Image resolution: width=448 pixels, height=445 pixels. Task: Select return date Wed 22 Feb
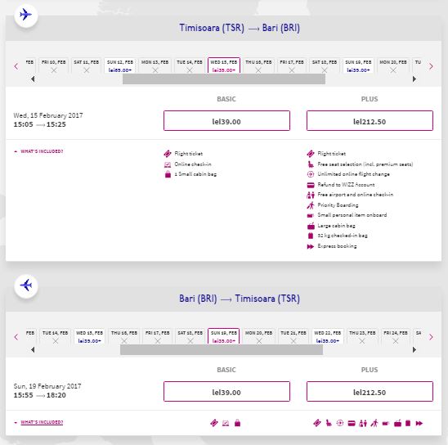click(x=328, y=336)
